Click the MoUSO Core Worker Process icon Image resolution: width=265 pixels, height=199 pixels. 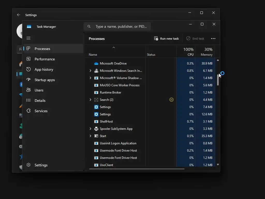[x=96, y=85]
